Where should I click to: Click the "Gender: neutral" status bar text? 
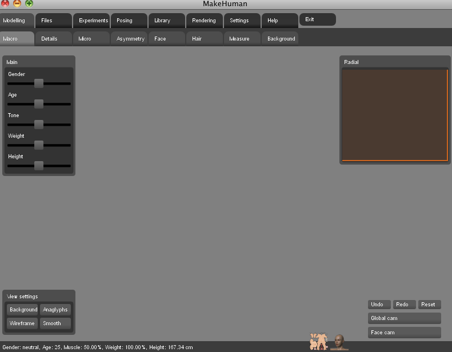pos(20,347)
